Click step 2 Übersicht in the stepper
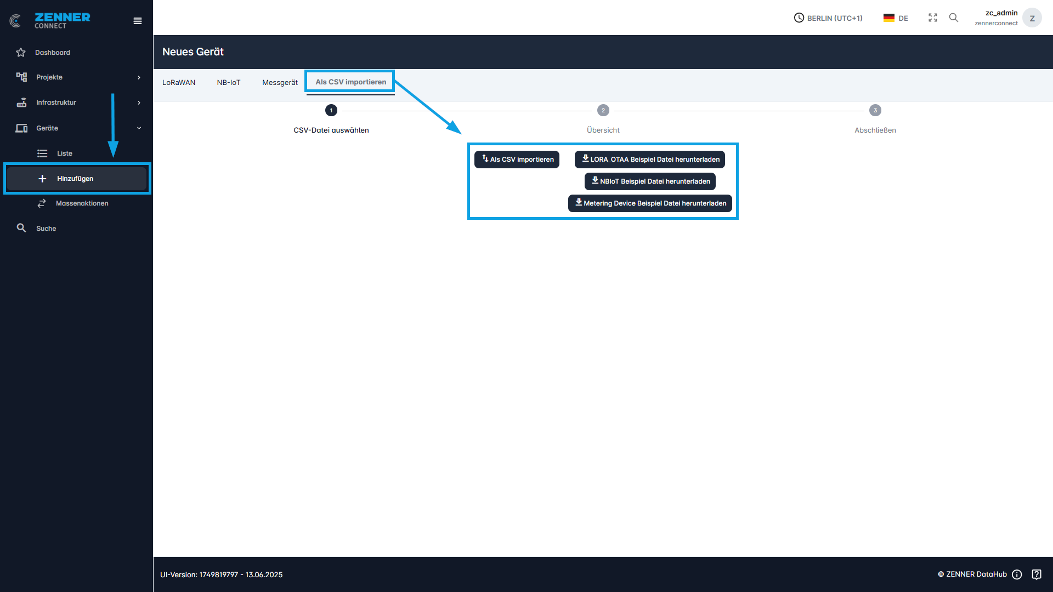This screenshot has height=592, width=1053. (x=603, y=110)
